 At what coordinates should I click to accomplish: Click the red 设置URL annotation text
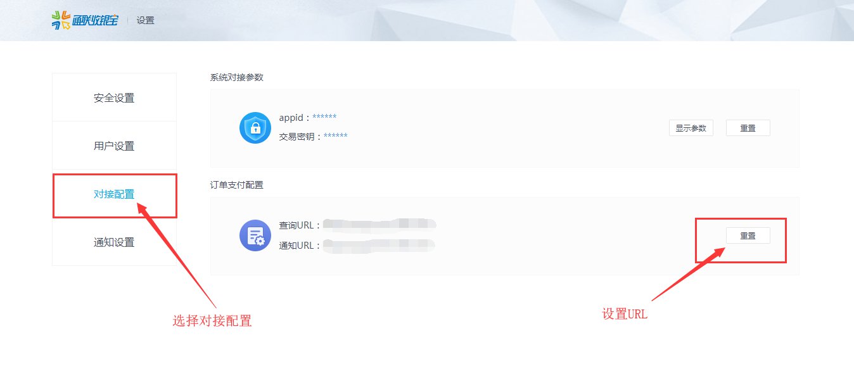coord(625,314)
